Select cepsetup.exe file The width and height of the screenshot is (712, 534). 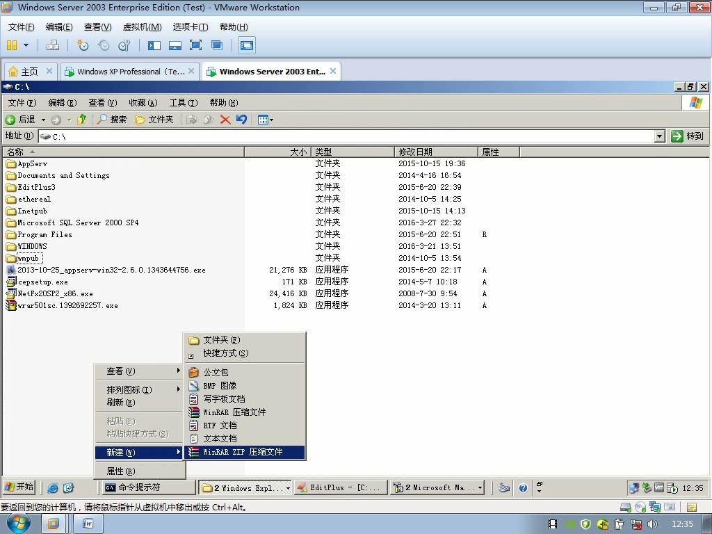(x=38, y=282)
